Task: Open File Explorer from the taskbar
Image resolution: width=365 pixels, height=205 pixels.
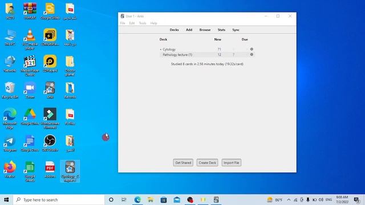Action: 151,200
